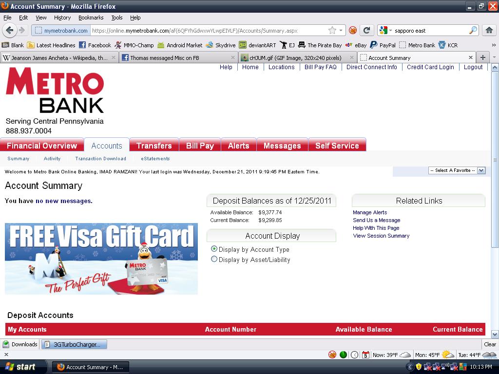
Task: Click the browser Back arrow button
Action: [x=10, y=30]
